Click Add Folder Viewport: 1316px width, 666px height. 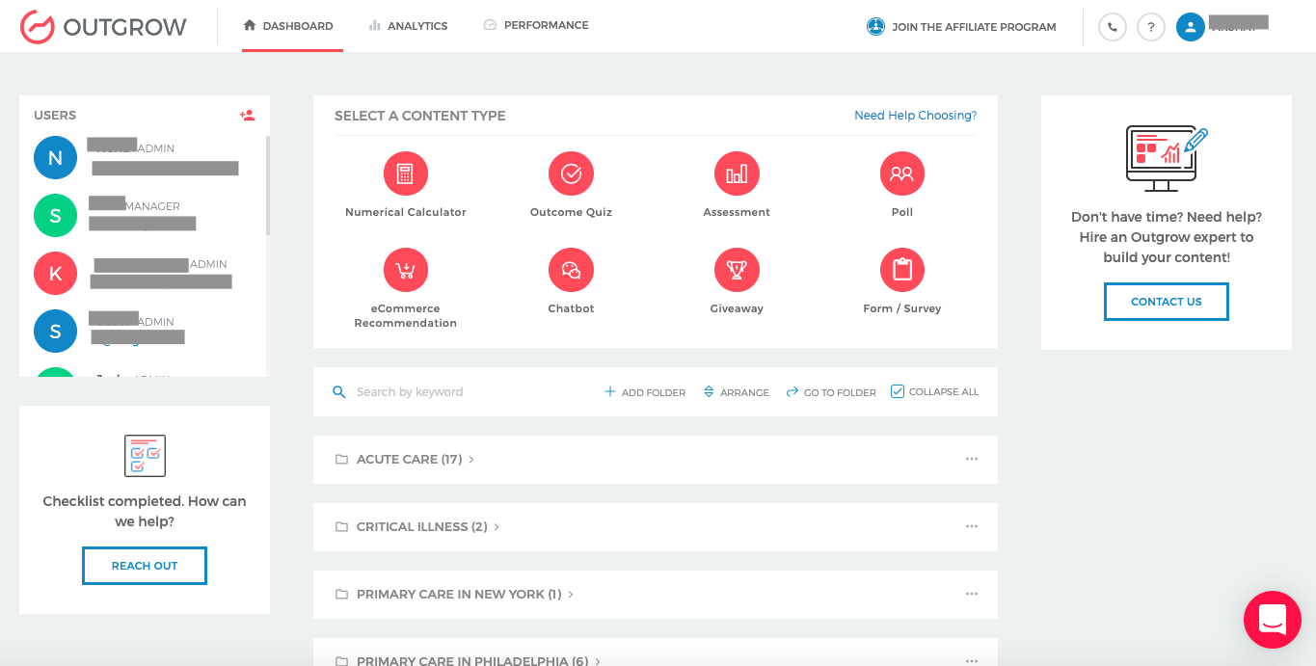645,392
